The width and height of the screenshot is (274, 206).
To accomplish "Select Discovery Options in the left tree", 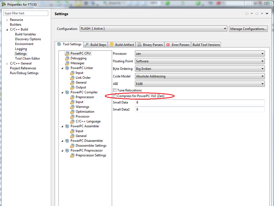I will tap(28, 39).
